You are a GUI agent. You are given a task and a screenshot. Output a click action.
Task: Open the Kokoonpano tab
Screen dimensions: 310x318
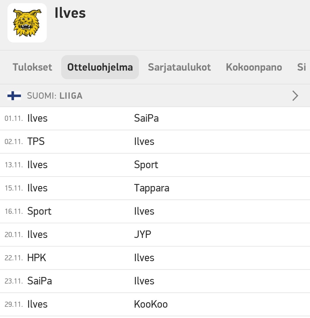[x=254, y=67]
